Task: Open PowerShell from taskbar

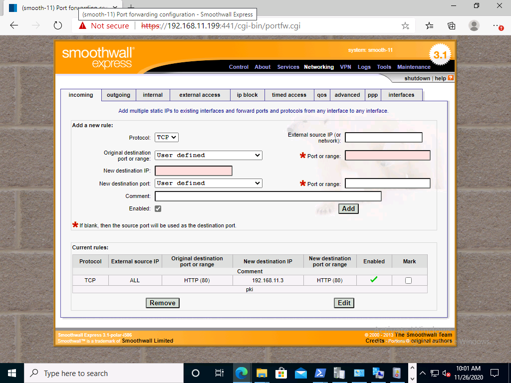Action: [320, 373]
